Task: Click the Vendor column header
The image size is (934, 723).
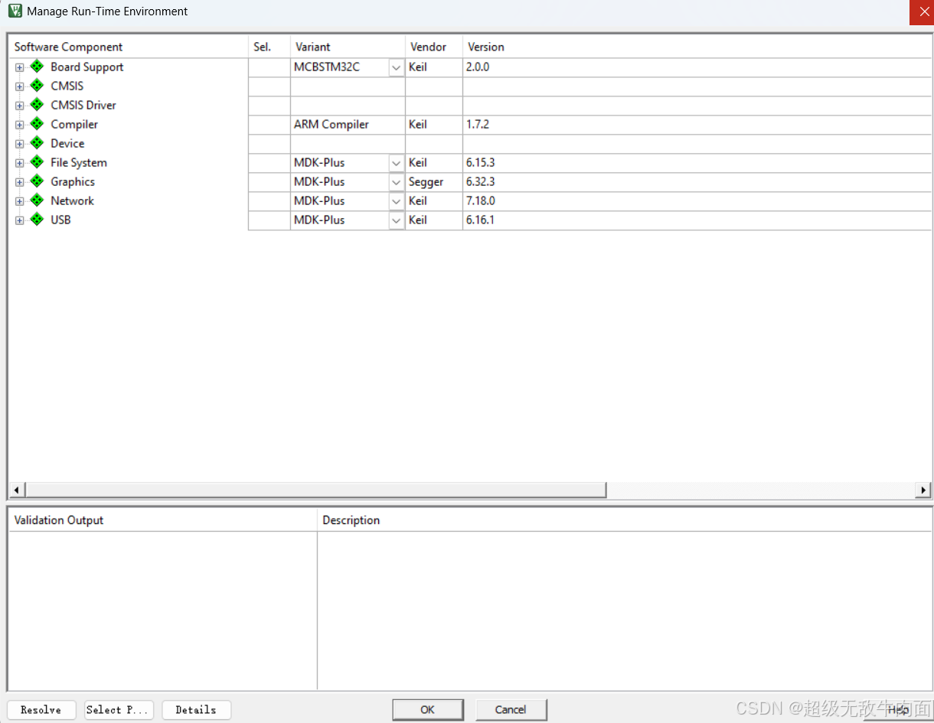Action: [434, 47]
